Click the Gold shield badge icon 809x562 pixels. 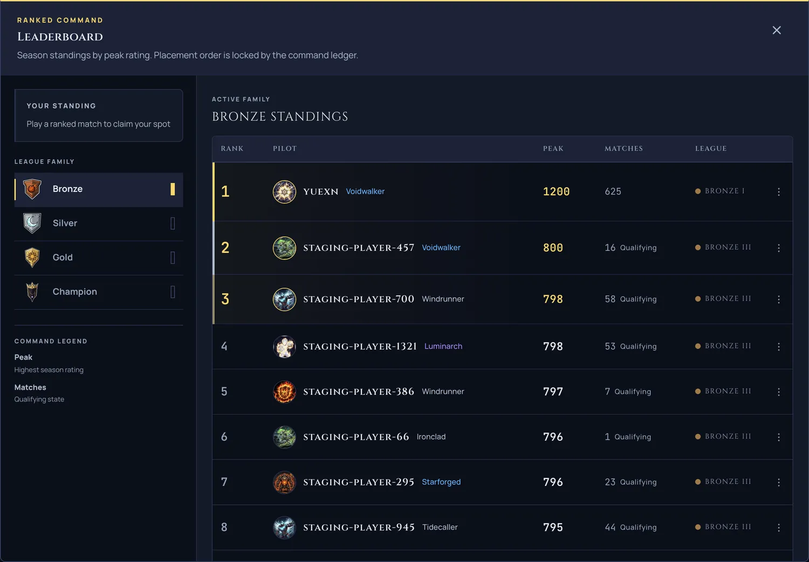(x=32, y=258)
